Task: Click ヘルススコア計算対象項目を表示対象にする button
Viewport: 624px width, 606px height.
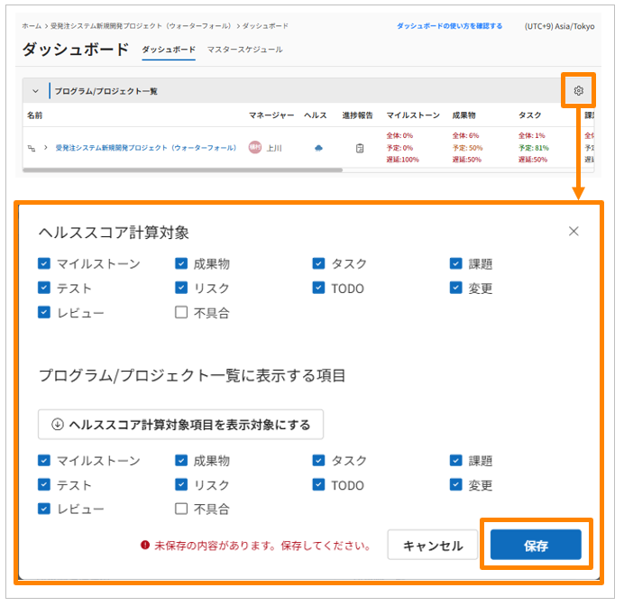Action: (180, 424)
